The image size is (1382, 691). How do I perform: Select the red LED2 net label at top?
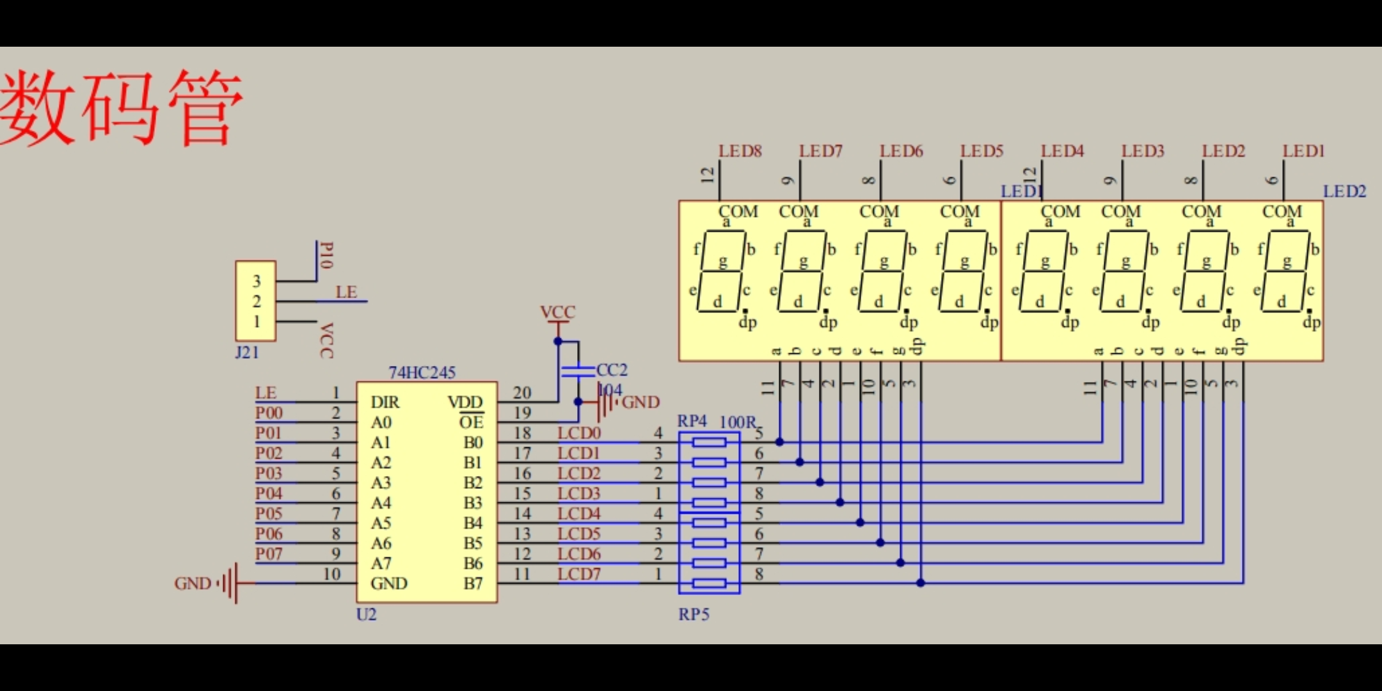pyautogui.click(x=1224, y=151)
